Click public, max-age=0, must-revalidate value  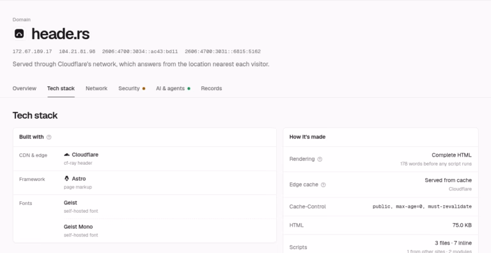pos(422,206)
